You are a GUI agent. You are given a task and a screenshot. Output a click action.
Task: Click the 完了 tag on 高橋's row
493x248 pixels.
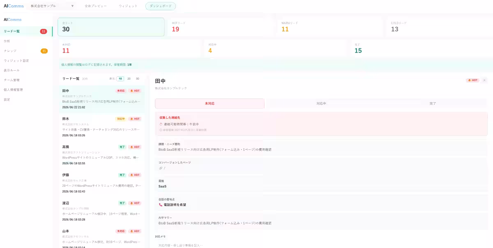click(x=122, y=147)
